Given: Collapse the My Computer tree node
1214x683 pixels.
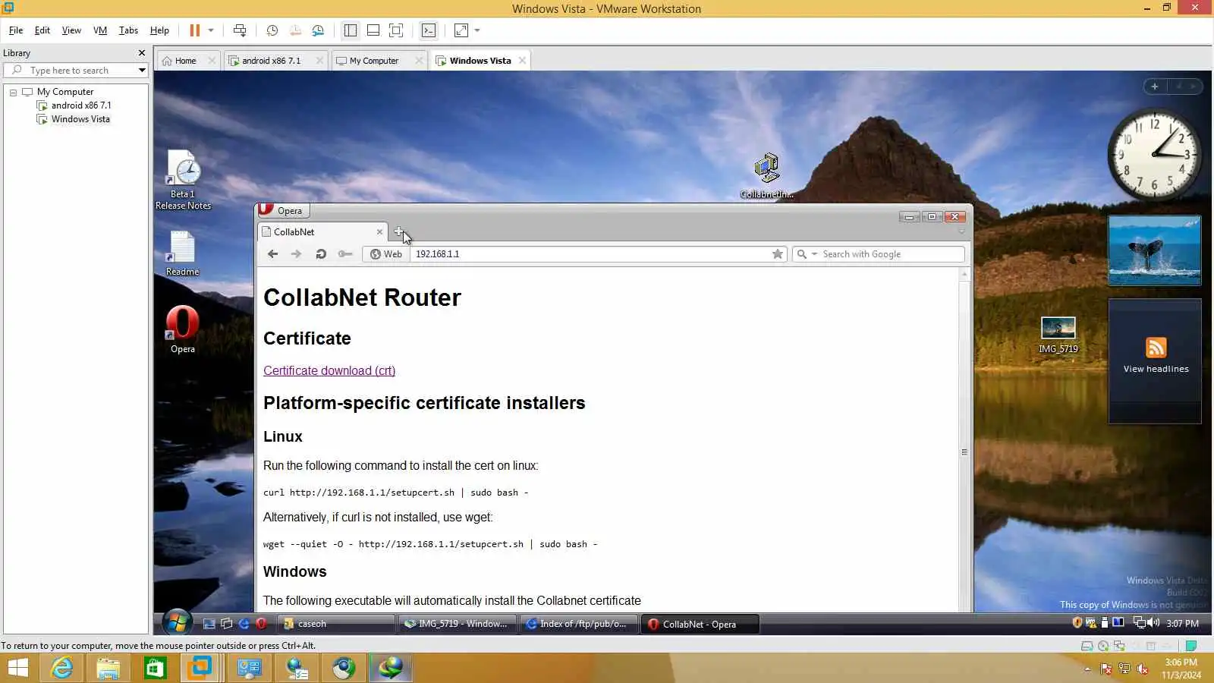Looking at the screenshot, I should click(x=13, y=92).
